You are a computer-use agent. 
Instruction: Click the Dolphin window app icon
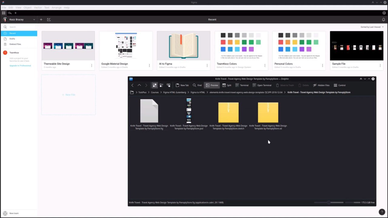pyautogui.click(x=131, y=79)
